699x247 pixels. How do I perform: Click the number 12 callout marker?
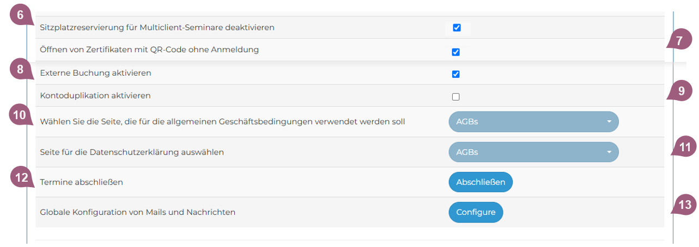pyautogui.click(x=20, y=177)
